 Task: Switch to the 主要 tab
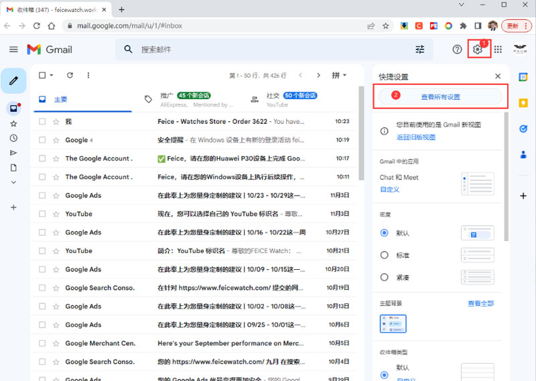(x=82, y=100)
